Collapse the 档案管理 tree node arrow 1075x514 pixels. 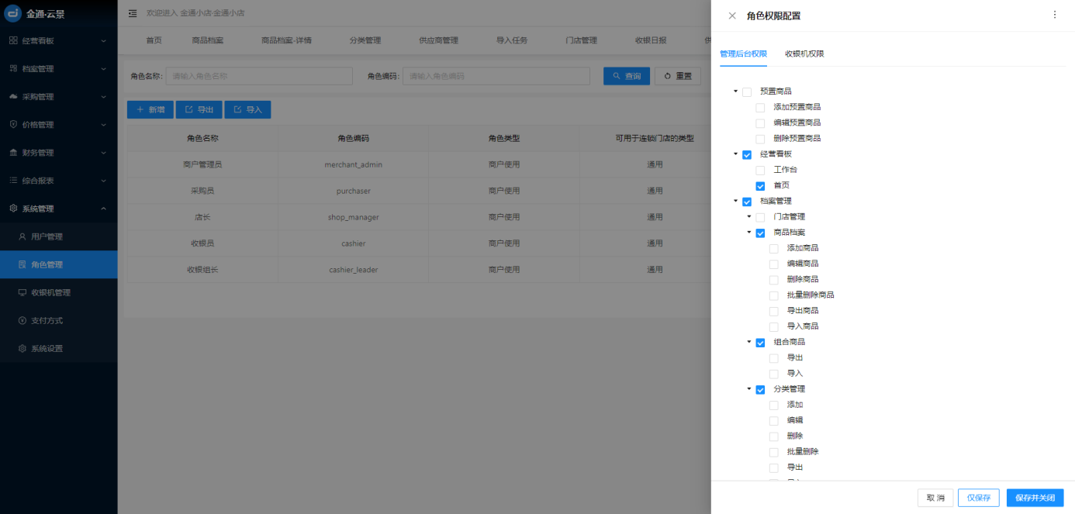735,201
